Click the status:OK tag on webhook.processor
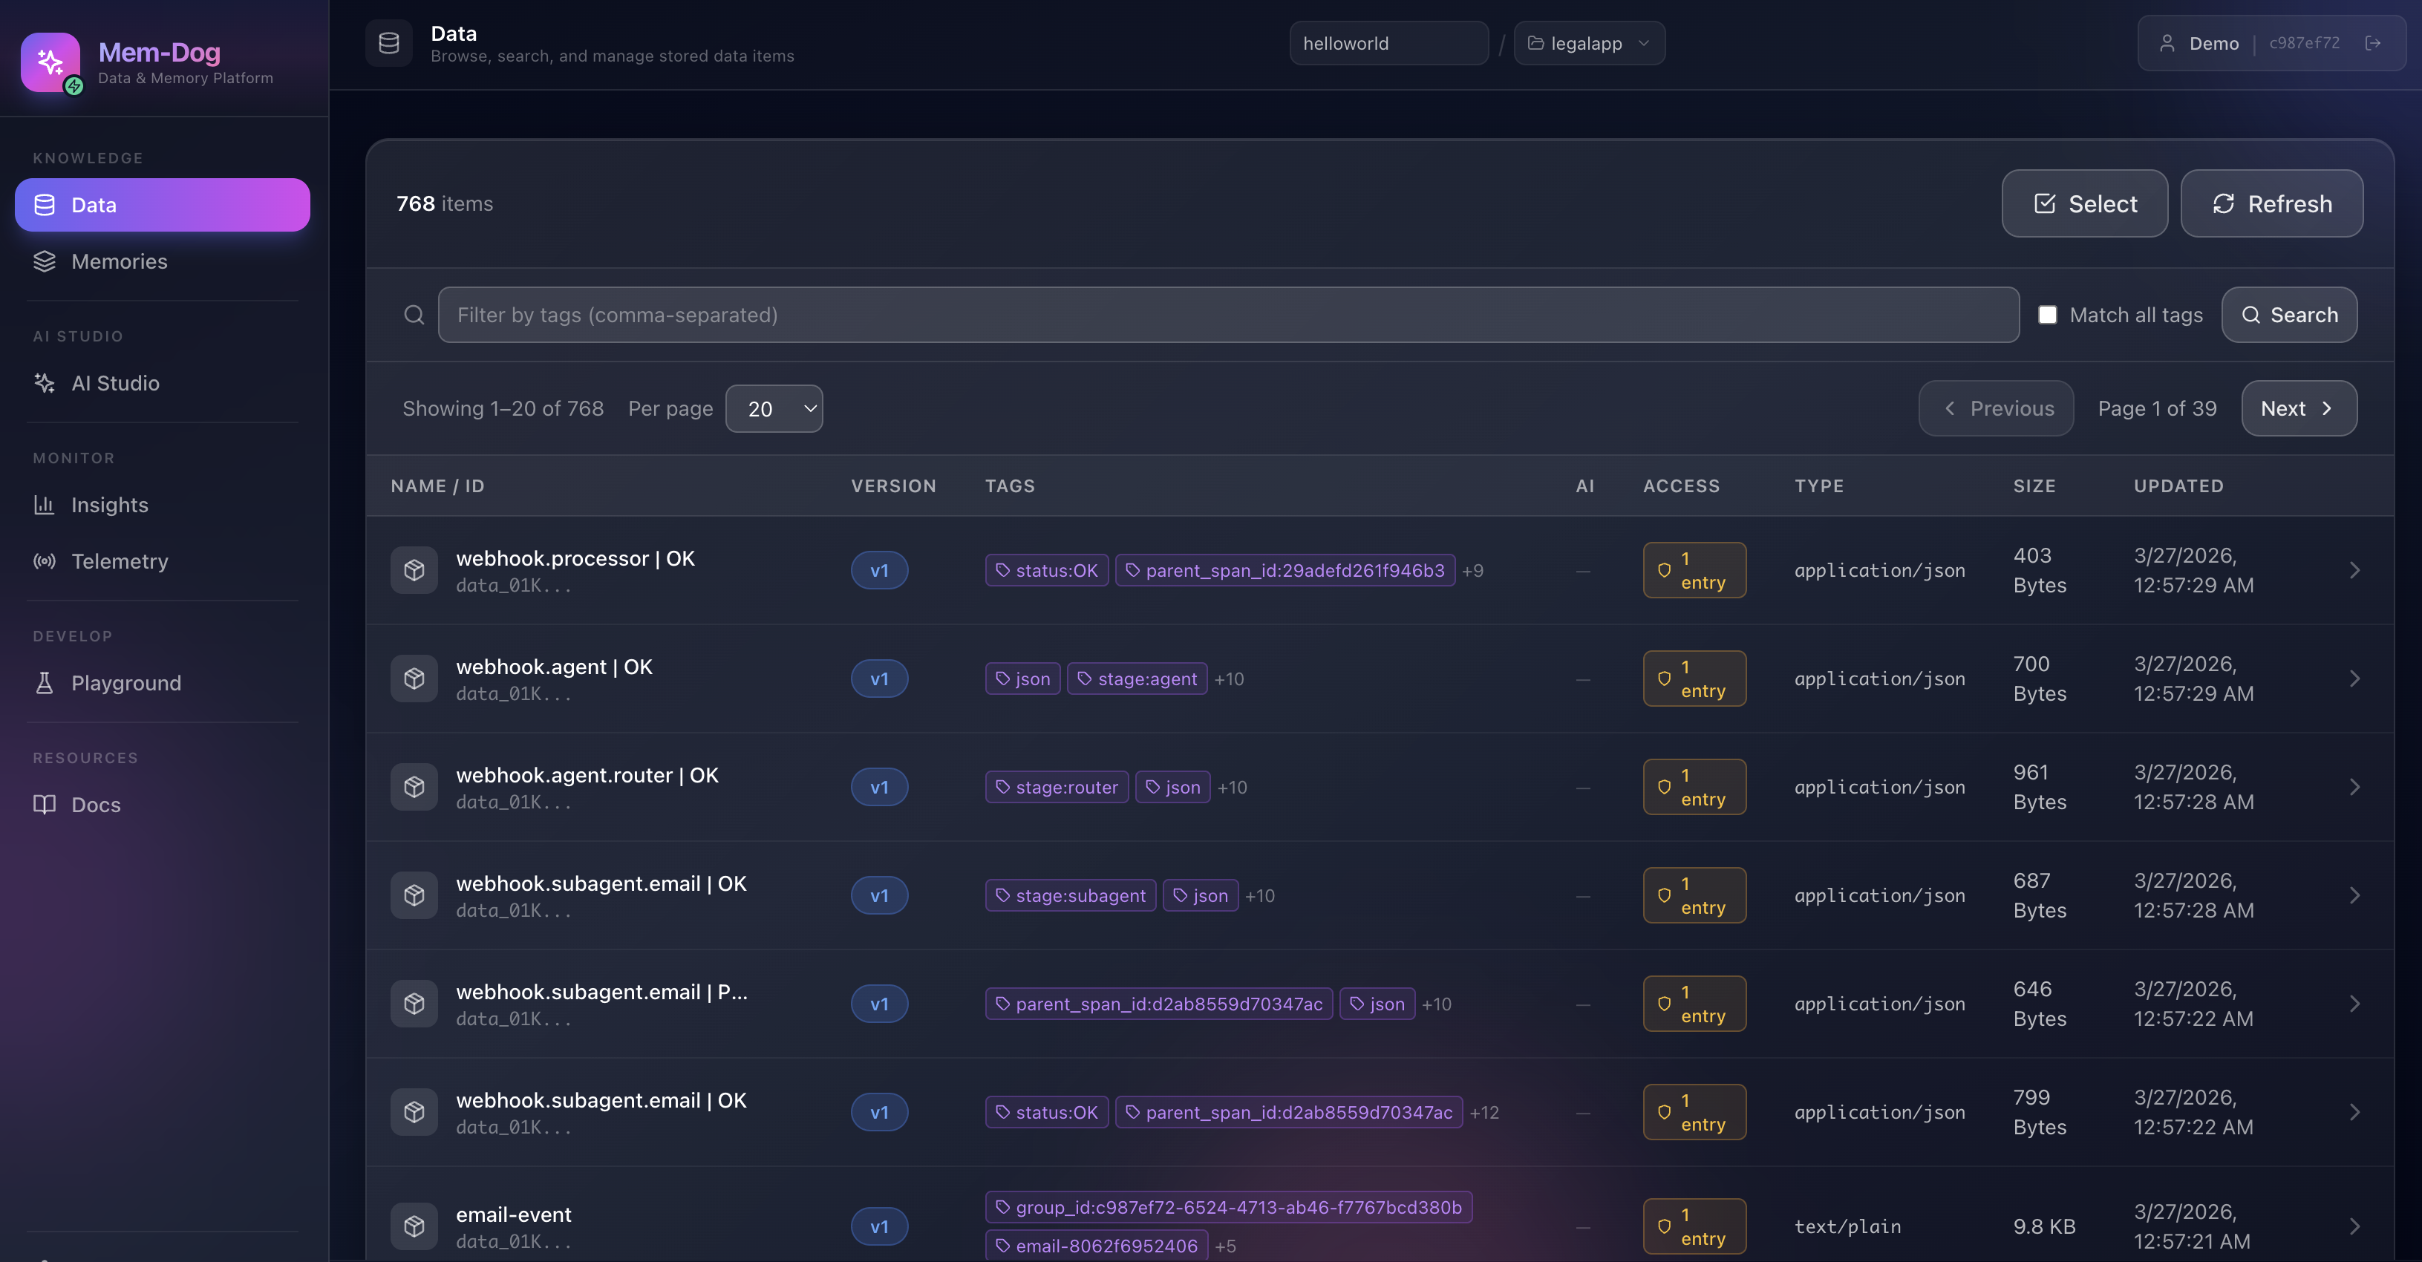This screenshot has height=1262, width=2422. click(1046, 570)
